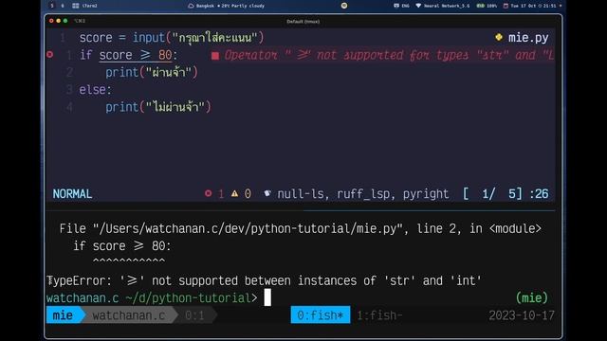Click the Default (tmux) window title
The image size is (607, 341).
point(303,22)
